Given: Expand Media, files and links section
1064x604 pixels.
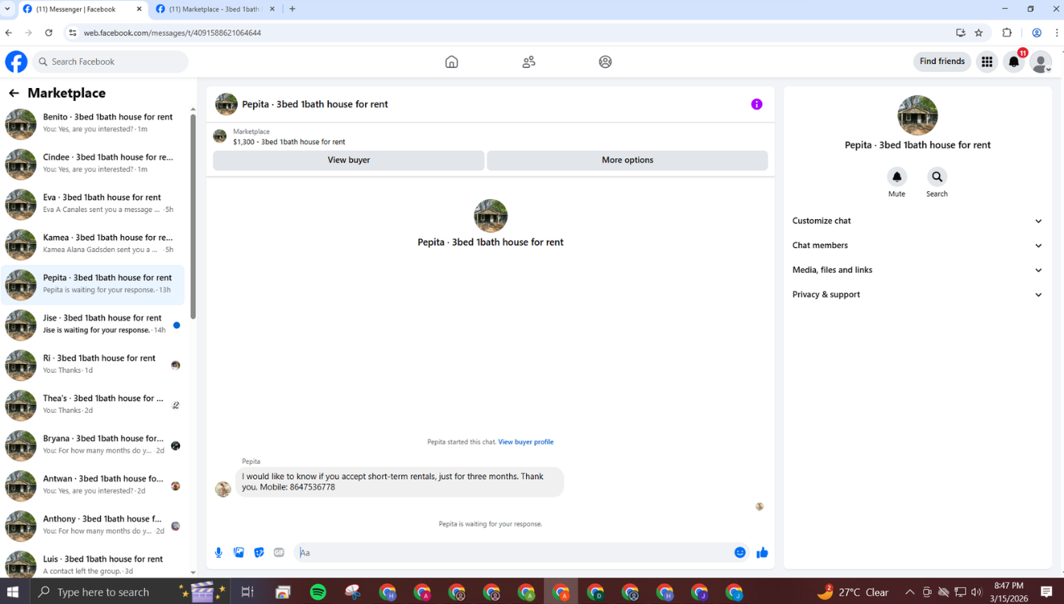Looking at the screenshot, I should point(917,270).
